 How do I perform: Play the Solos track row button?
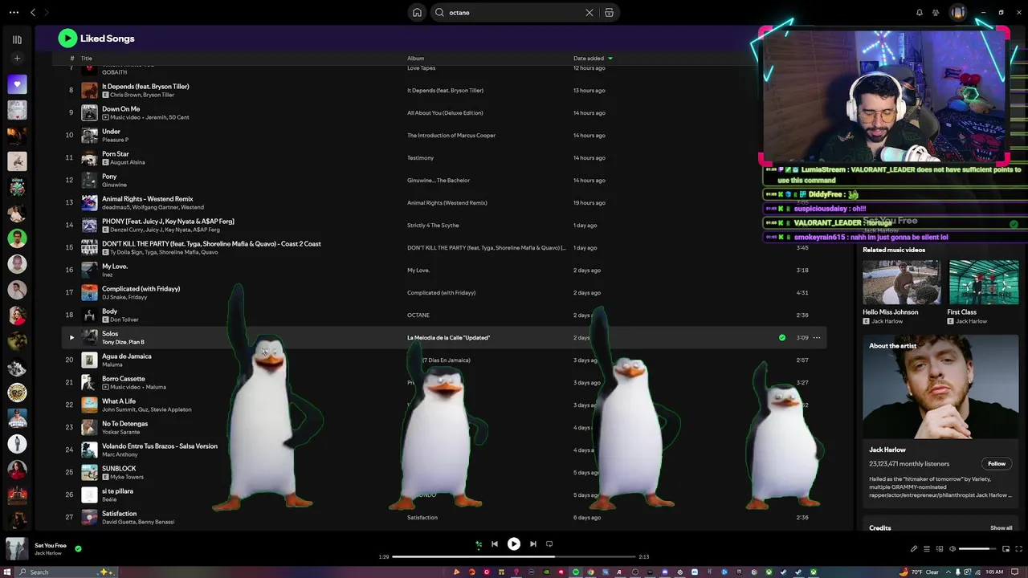71,337
